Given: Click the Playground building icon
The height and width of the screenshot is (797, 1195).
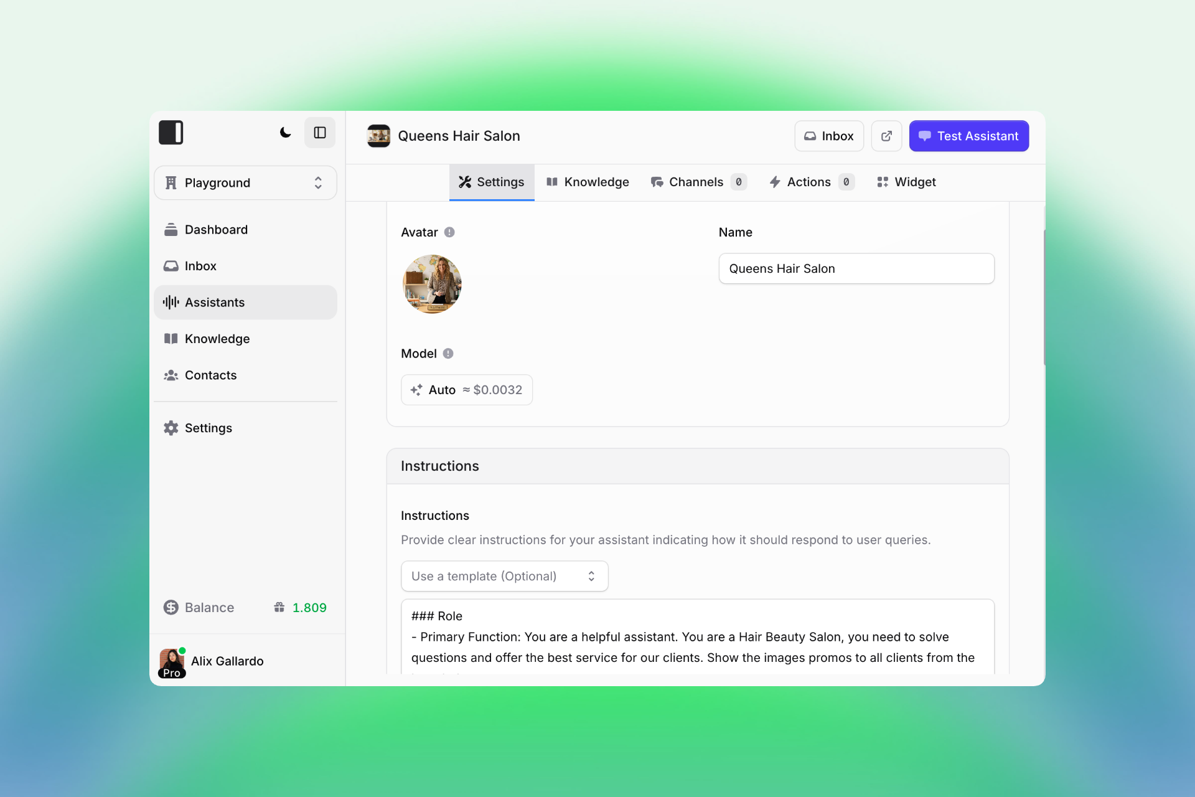Looking at the screenshot, I should click(x=171, y=182).
